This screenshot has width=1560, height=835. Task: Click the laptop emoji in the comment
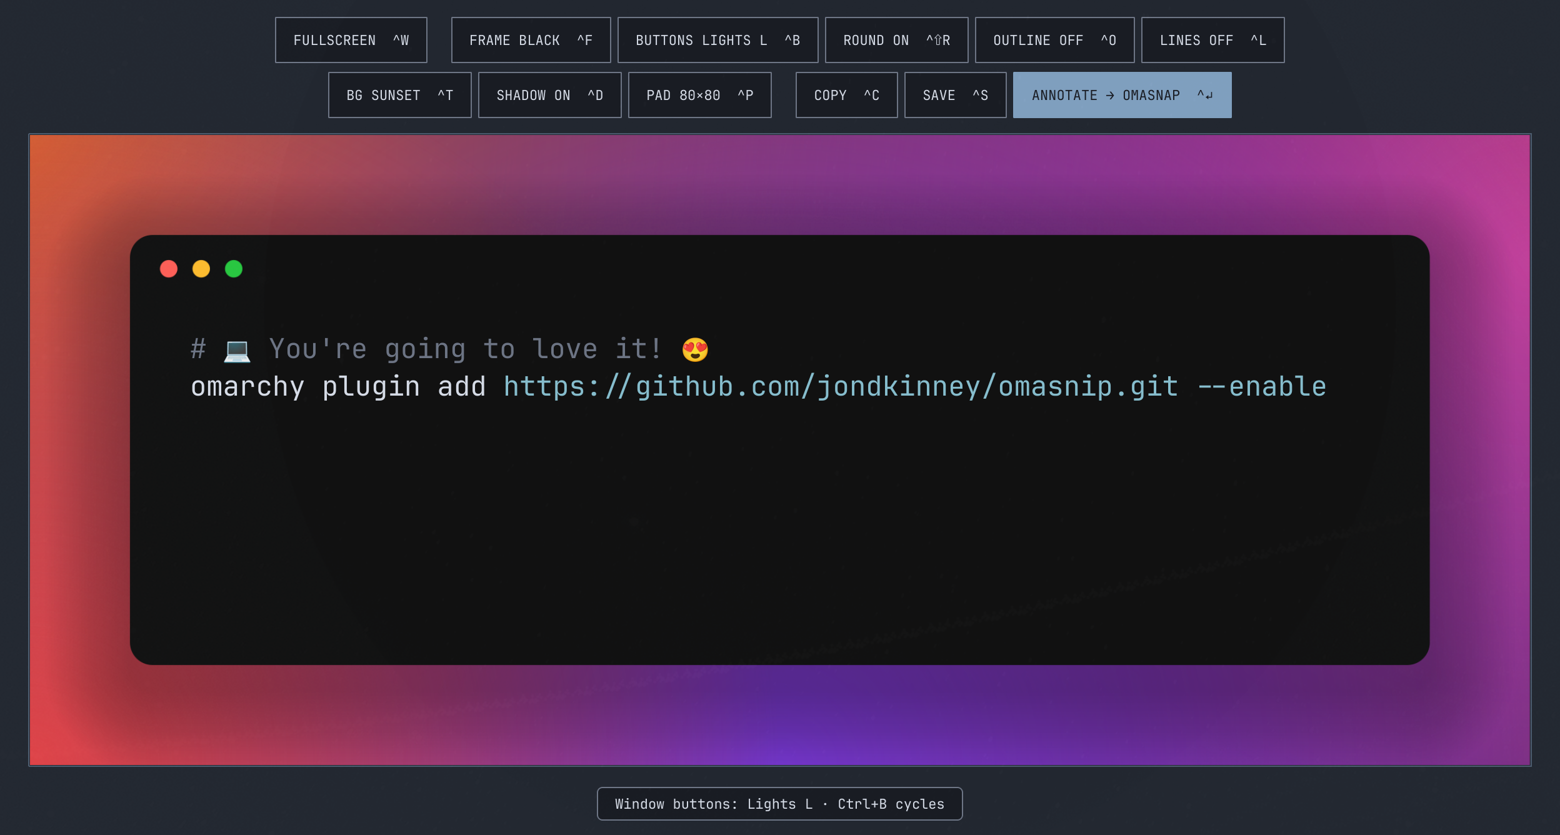(x=237, y=350)
